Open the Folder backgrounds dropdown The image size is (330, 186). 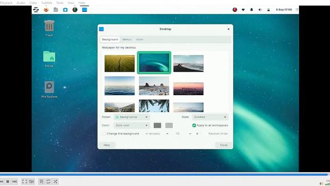point(132,117)
